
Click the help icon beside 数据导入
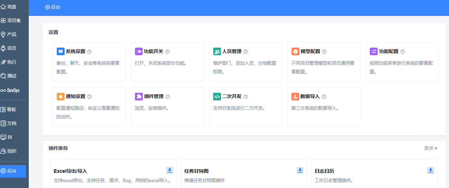tap(324, 97)
